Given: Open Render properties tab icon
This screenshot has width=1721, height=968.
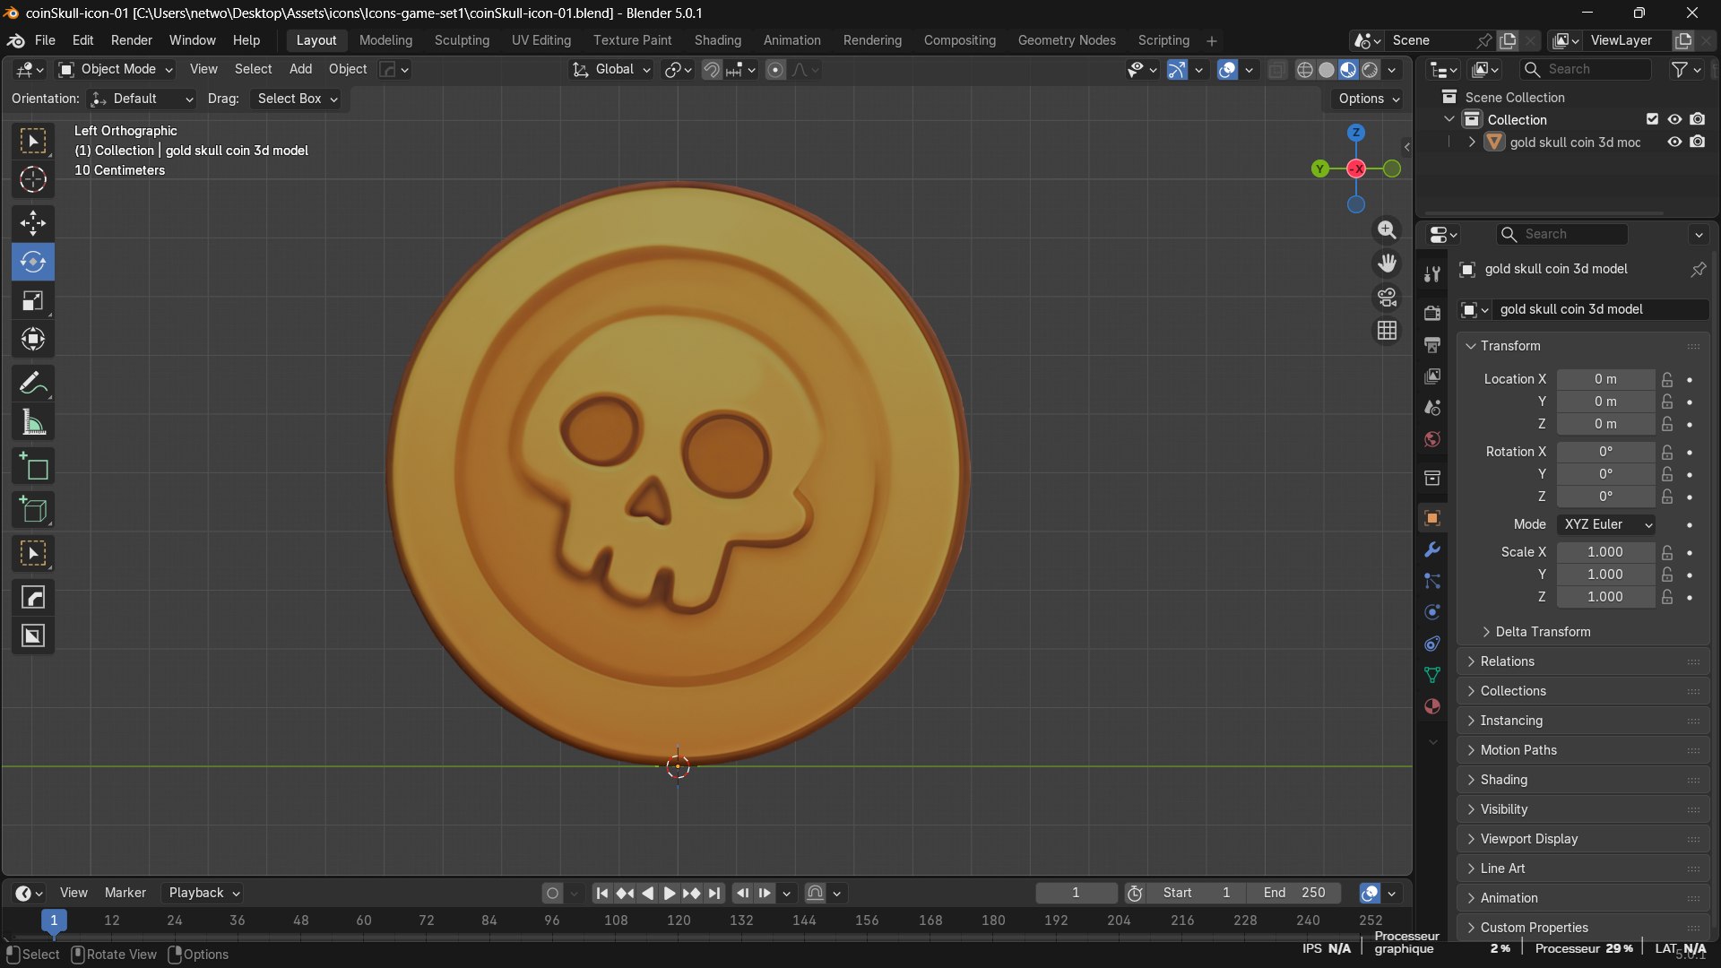Looking at the screenshot, I should point(1432,313).
